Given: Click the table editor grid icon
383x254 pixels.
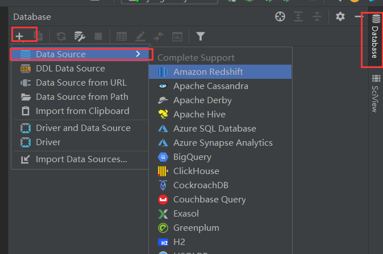Looking at the screenshot, I should pyautogui.click(x=122, y=36).
